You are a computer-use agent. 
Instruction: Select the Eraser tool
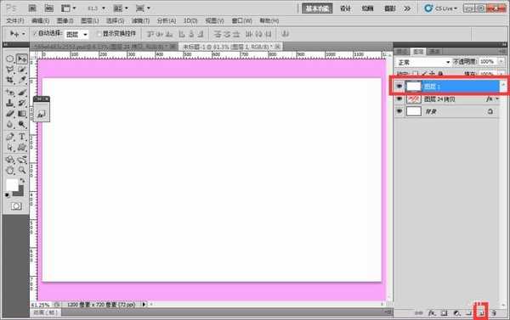9,114
